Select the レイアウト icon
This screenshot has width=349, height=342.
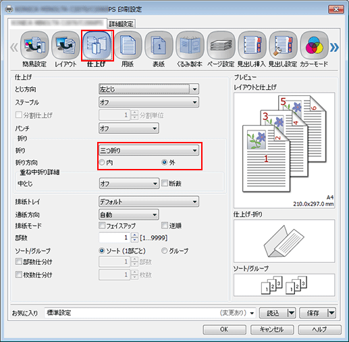(x=65, y=45)
